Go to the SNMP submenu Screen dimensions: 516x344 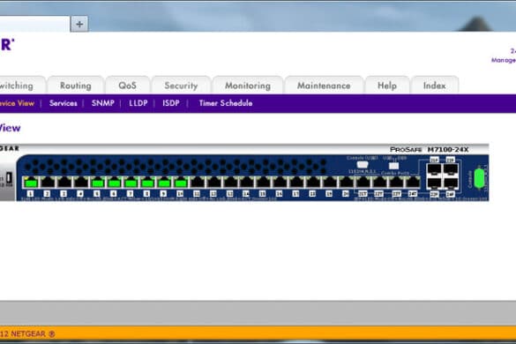(x=103, y=103)
